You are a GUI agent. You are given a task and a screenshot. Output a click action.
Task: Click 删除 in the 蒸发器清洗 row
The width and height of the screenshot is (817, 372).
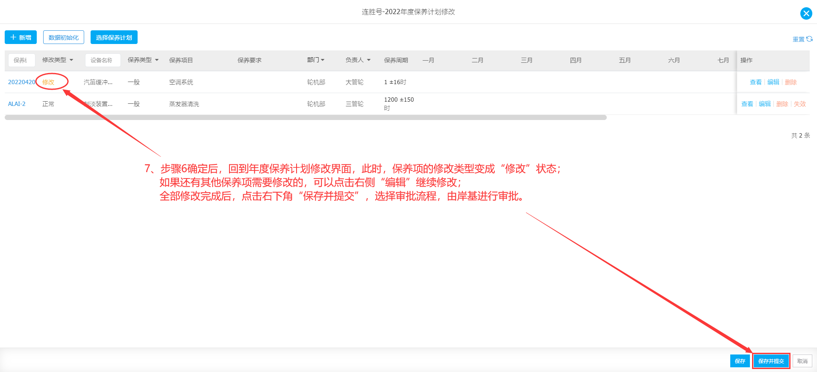click(x=782, y=104)
